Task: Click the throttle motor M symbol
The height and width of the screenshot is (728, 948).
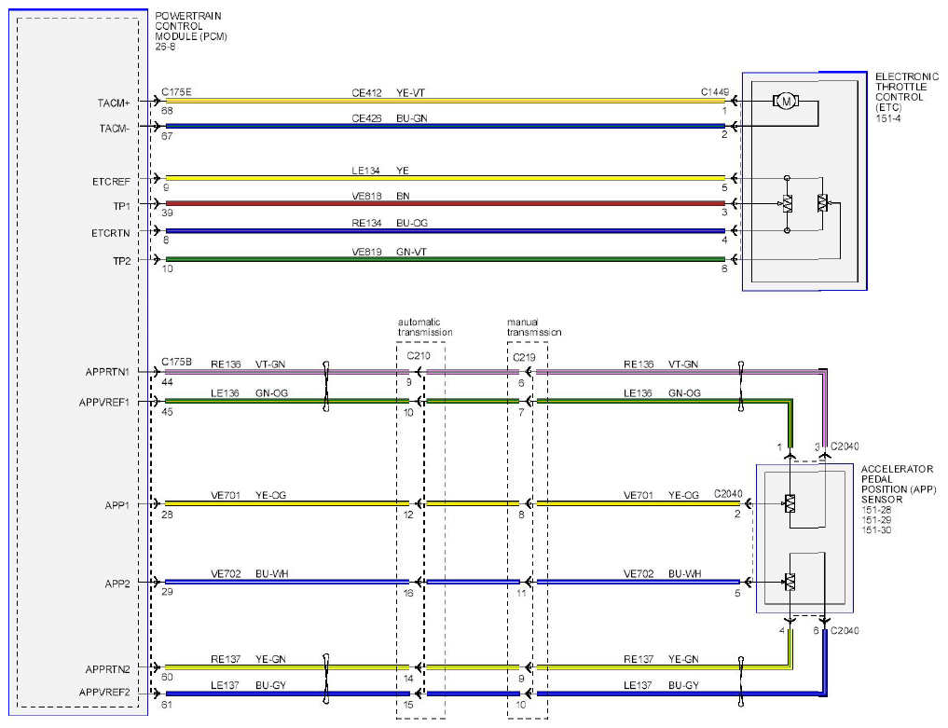Action: click(x=786, y=101)
